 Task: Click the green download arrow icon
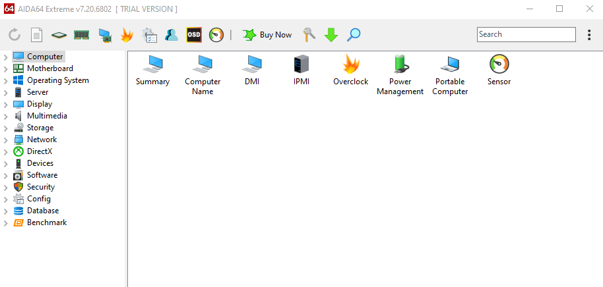[x=331, y=35]
